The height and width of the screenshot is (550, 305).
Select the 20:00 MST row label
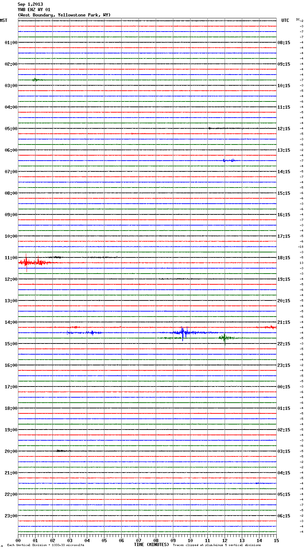point(11,451)
